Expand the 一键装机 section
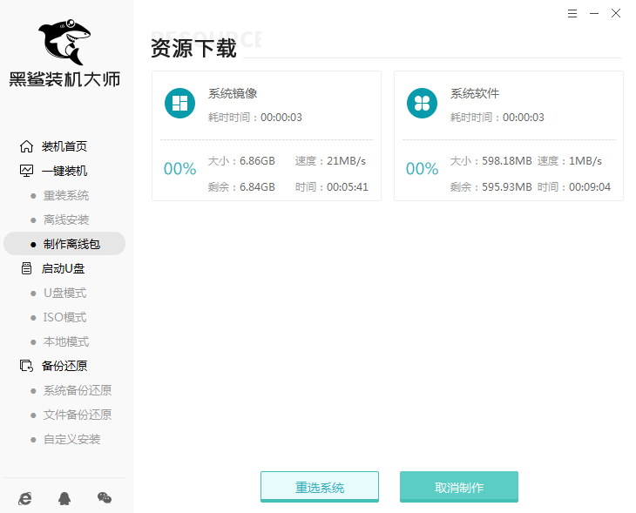Viewport: 636px width, 513px height. point(64,171)
